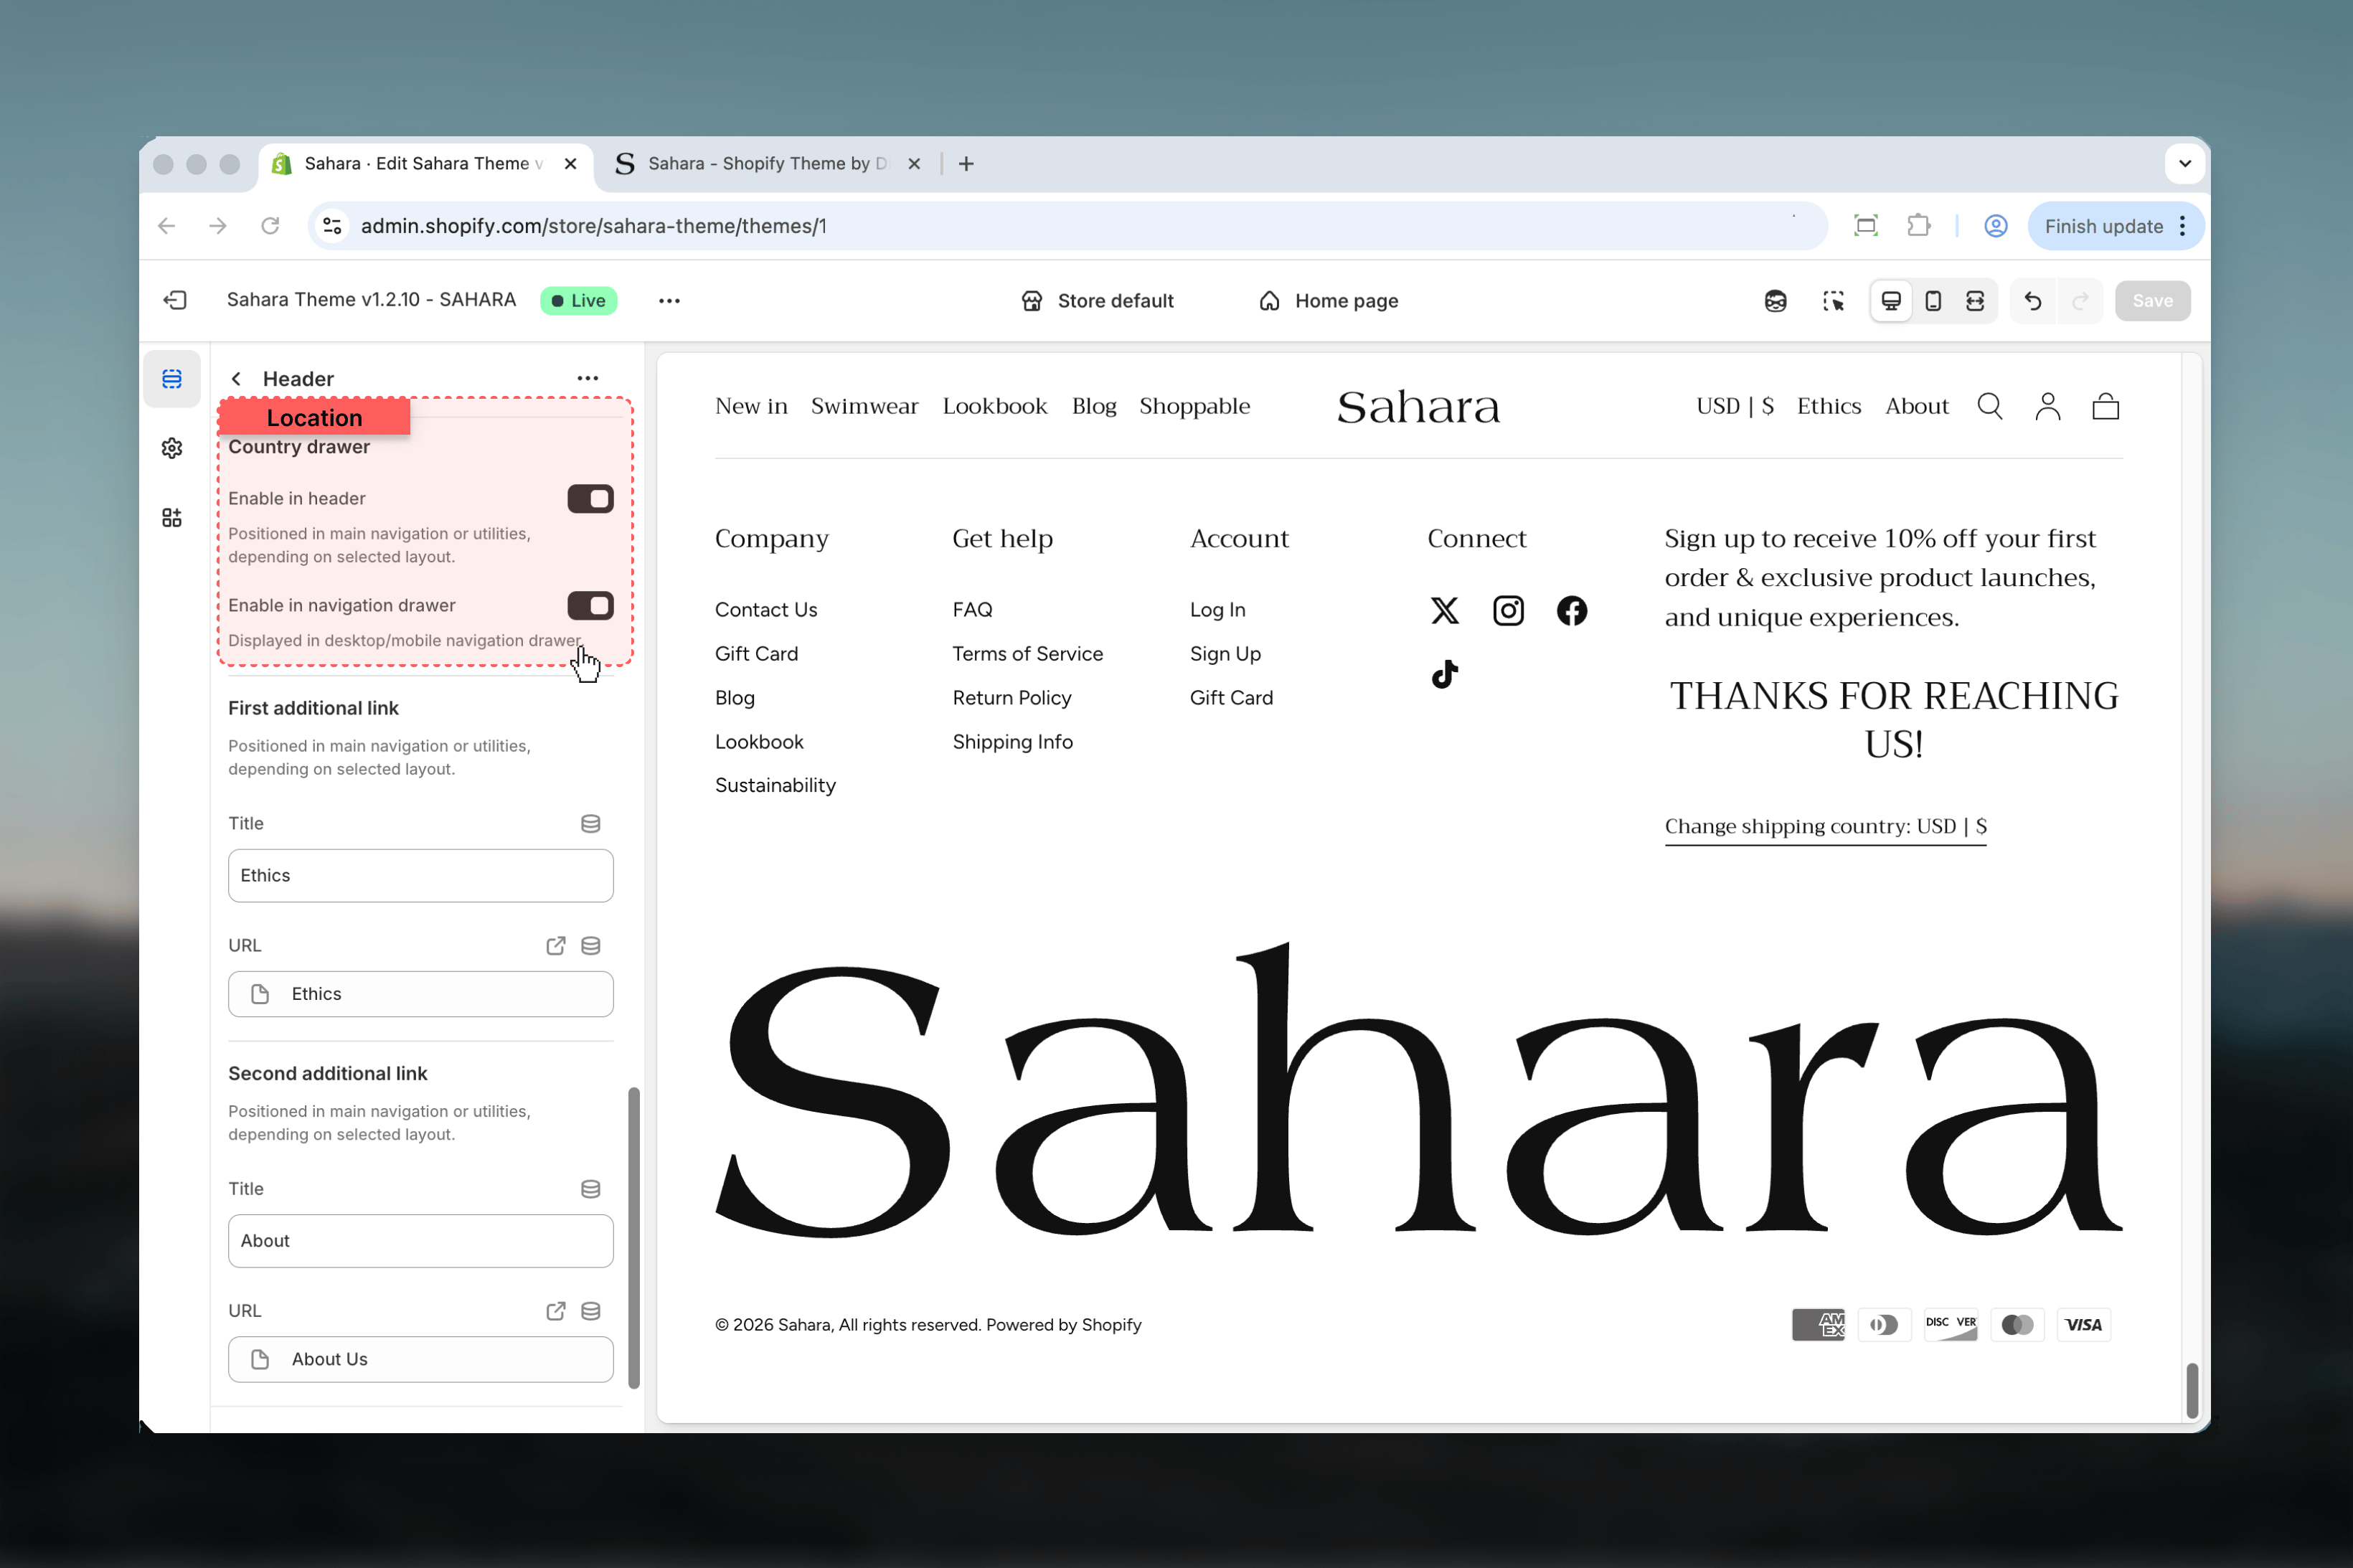Toggle Enable in header switch
Screen dimensions: 2353x1568
590,498
